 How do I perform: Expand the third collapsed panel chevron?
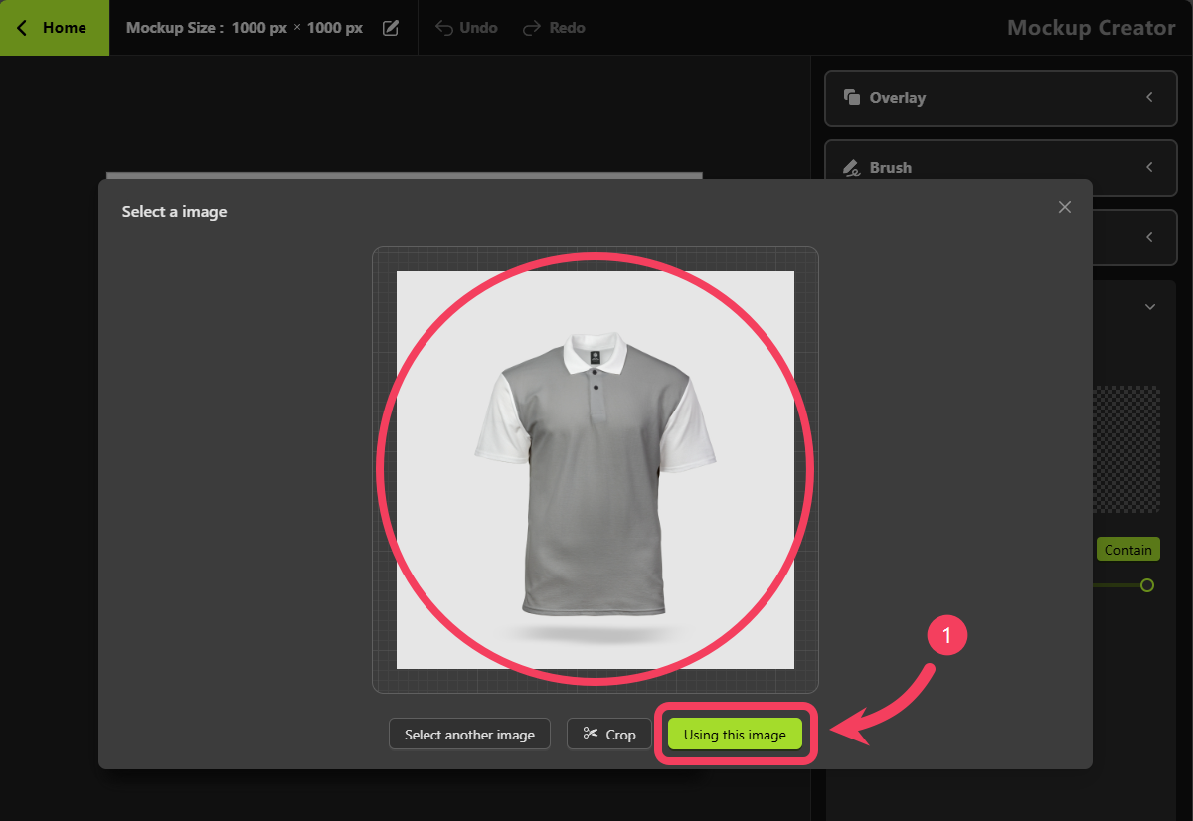coord(1149,237)
